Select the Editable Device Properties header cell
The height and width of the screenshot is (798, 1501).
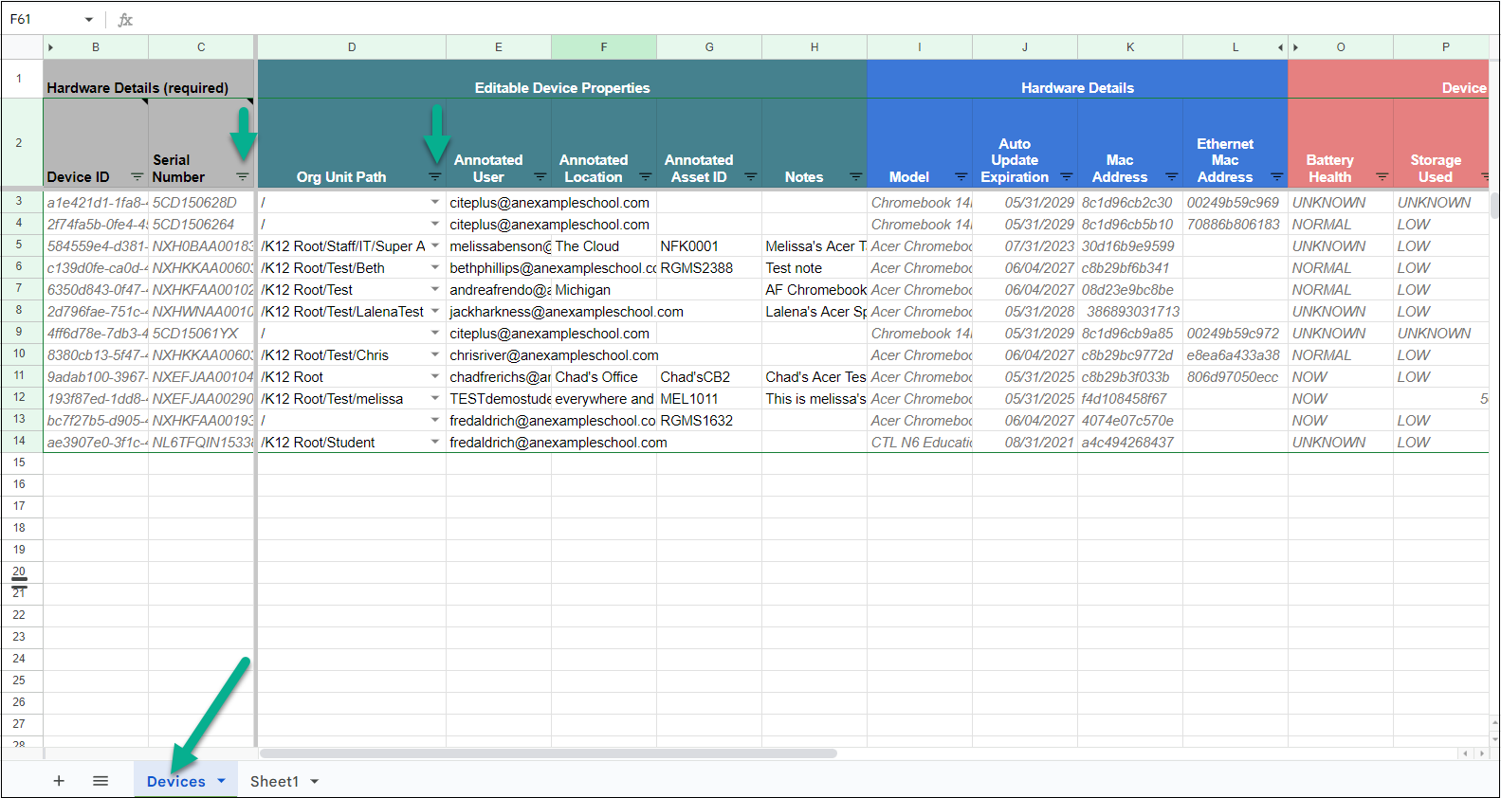(562, 80)
